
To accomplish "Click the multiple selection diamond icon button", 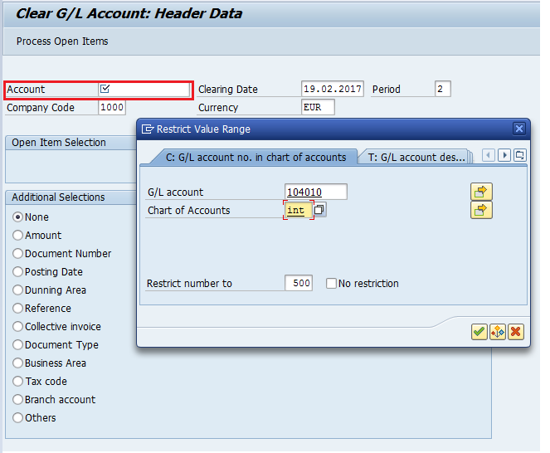I will [498, 332].
